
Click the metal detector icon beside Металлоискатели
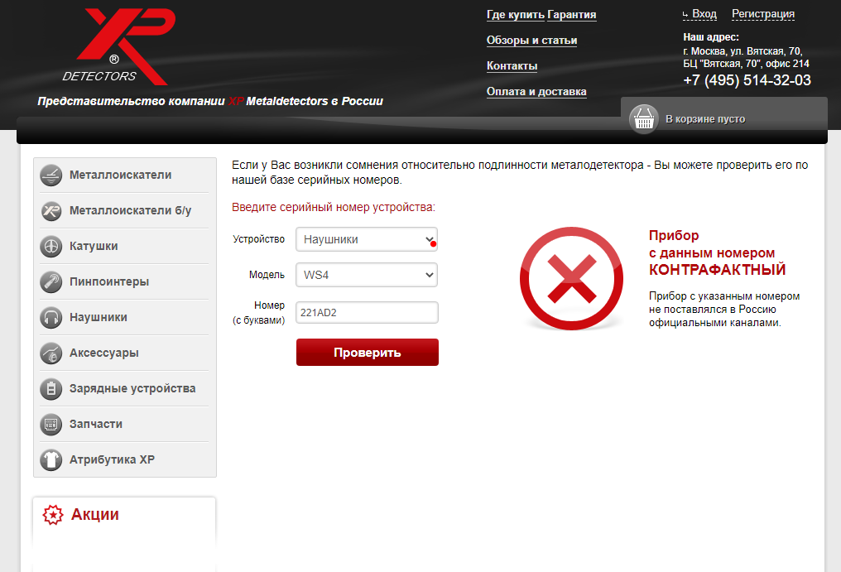click(51, 175)
